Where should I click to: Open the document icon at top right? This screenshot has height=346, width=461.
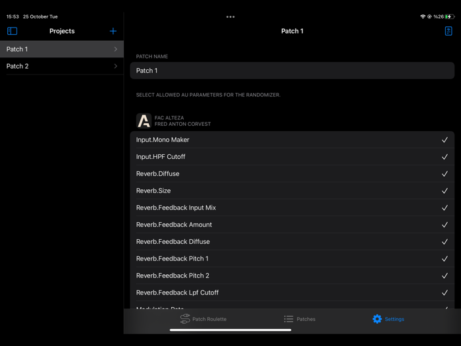pos(448,31)
